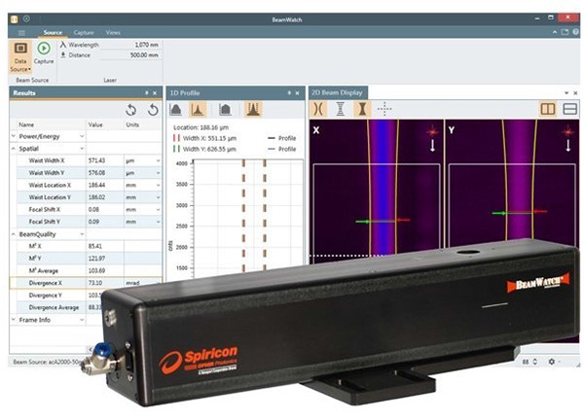Click the Width Y legend entry

tap(204, 149)
